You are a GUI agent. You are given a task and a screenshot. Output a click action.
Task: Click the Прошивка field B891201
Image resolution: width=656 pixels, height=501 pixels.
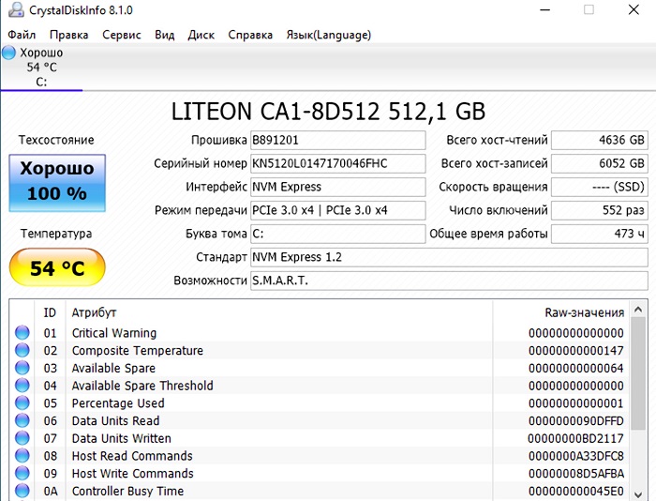point(338,140)
